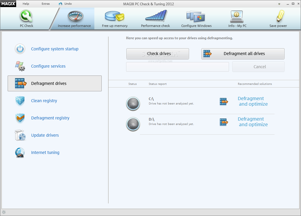Viewport: 301px width, 216px height.
Task: Click the Undo menu item
Action: click(x=68, y=4)
